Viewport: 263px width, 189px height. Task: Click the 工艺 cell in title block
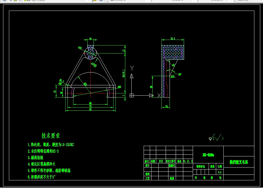click(148, 178)
